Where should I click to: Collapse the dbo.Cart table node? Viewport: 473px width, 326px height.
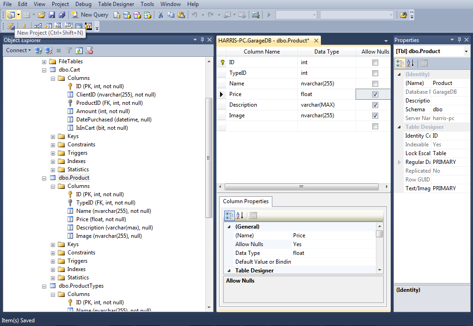point(44,70)
